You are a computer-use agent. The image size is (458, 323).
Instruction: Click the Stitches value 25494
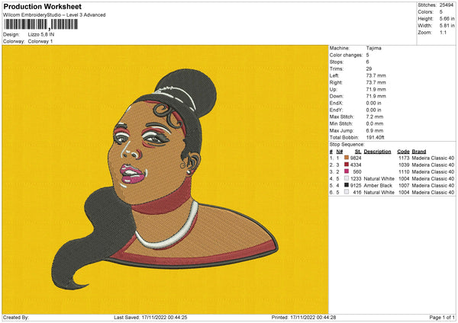447,5
